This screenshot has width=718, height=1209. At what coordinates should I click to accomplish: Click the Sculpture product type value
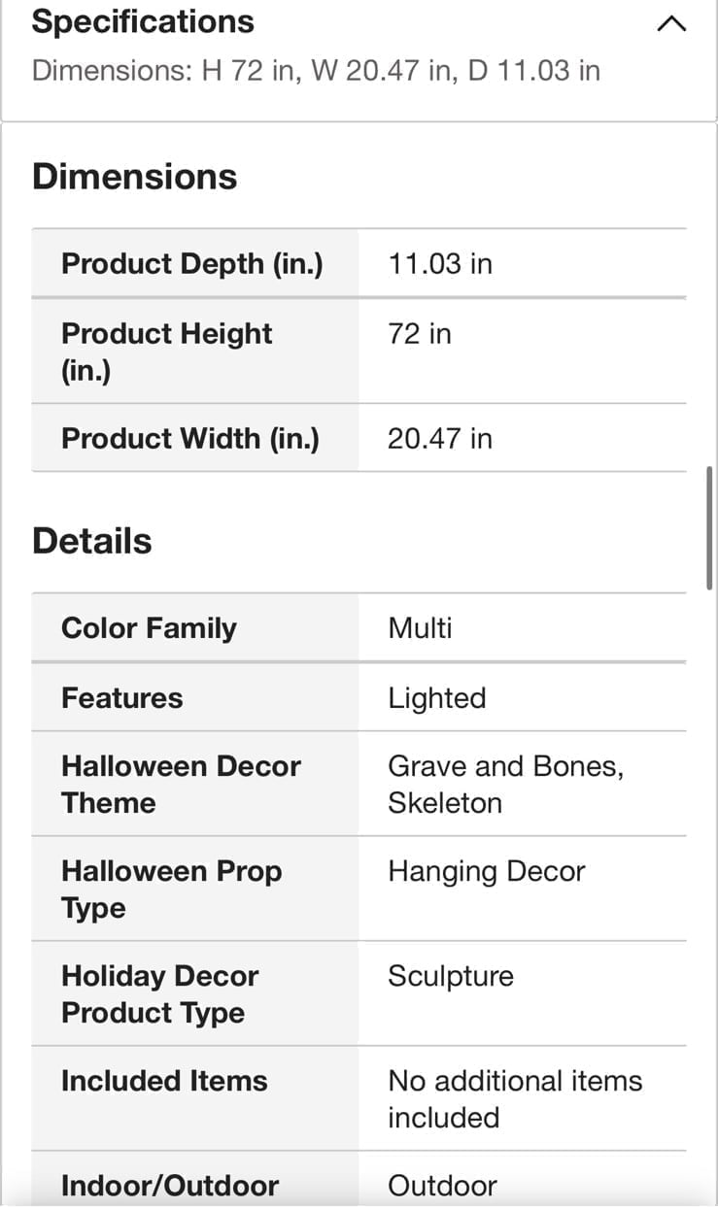(451, 976)
